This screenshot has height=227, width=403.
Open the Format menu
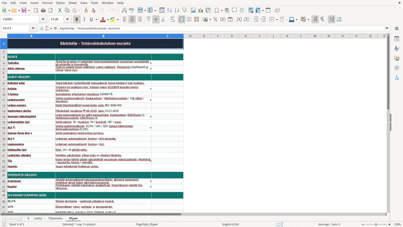tap(47, 3)
